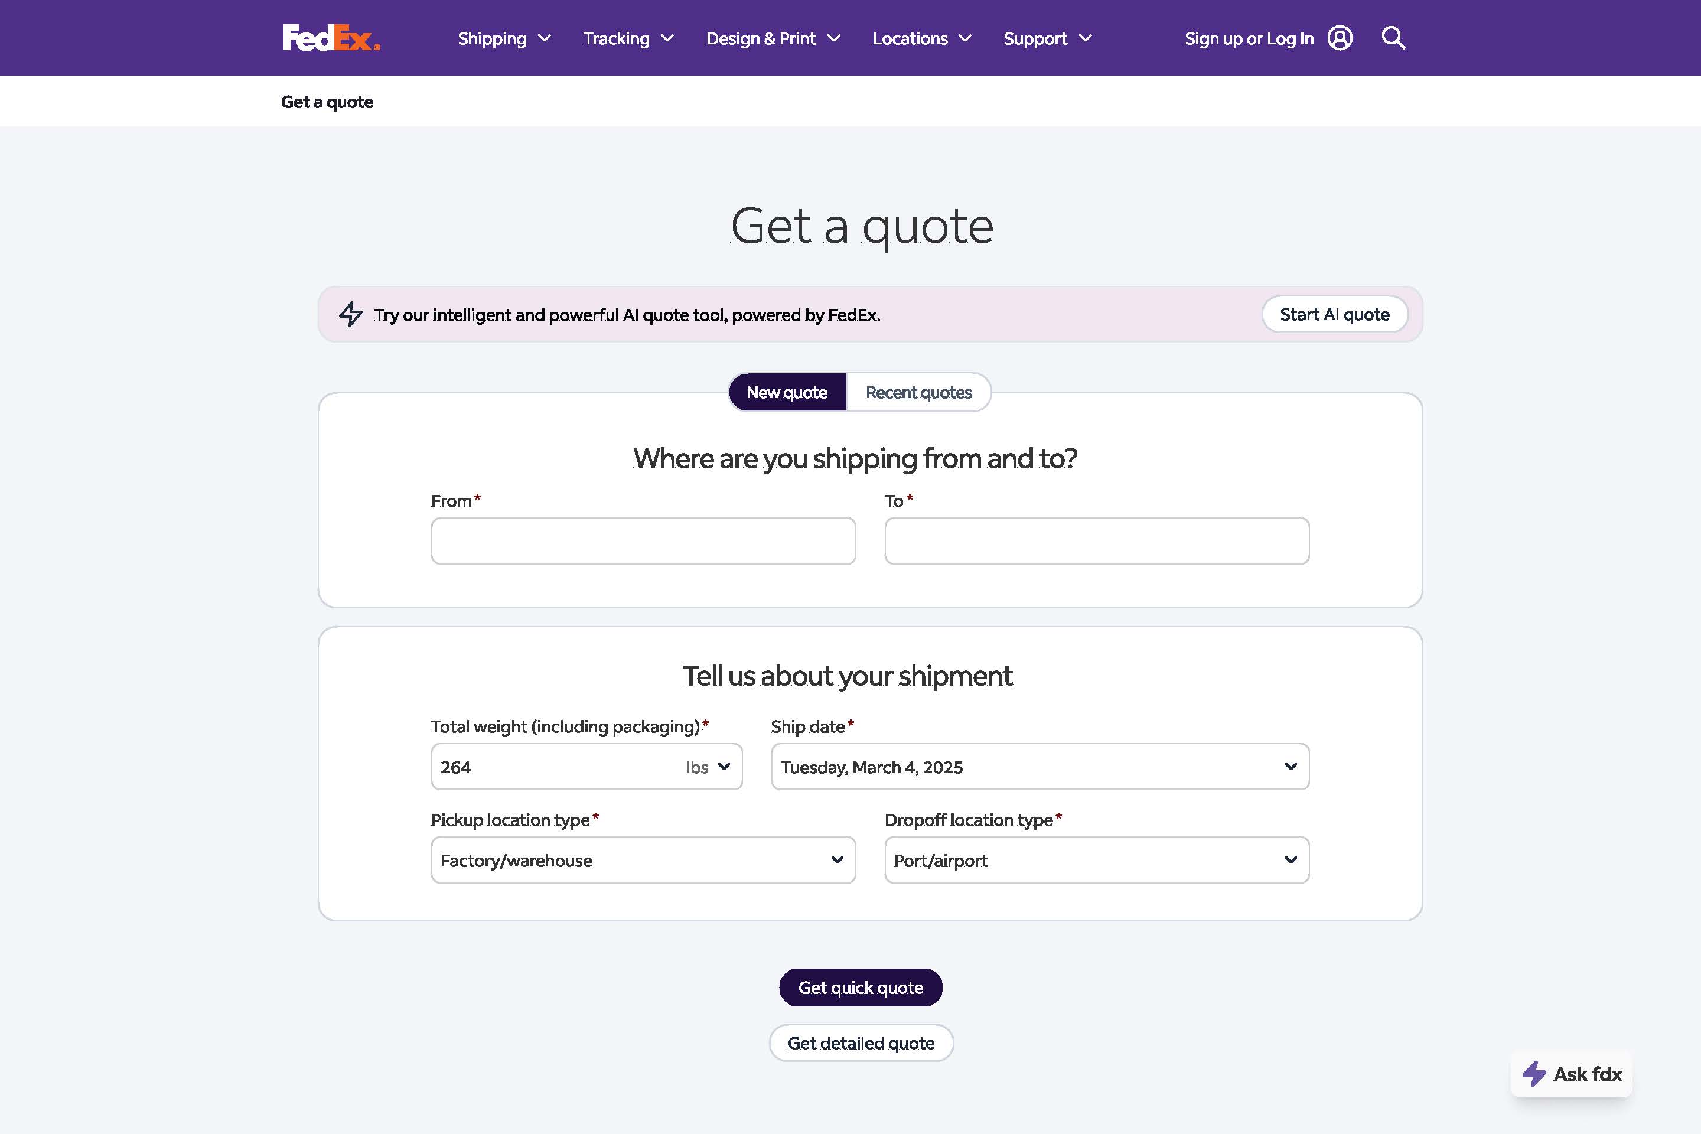Viewport: 1701px width, 1134px height.
Task: Focus the From address field
Action: 643,540
